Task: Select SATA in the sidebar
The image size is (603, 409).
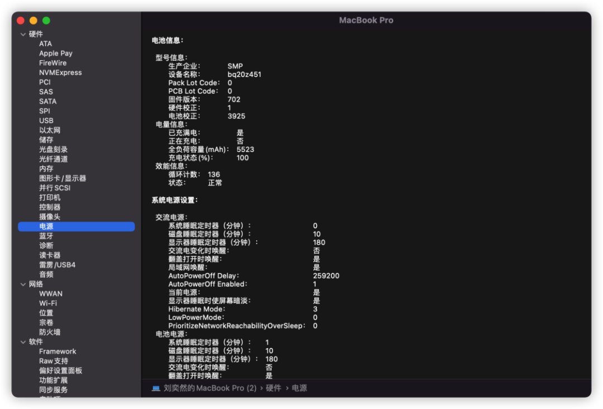Action: pyautogui.click(x=47, y=101)
